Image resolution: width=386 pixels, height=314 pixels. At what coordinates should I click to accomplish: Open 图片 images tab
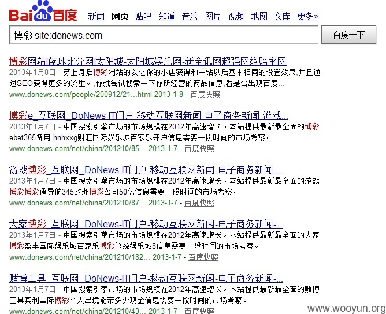[x=213, y=17]
